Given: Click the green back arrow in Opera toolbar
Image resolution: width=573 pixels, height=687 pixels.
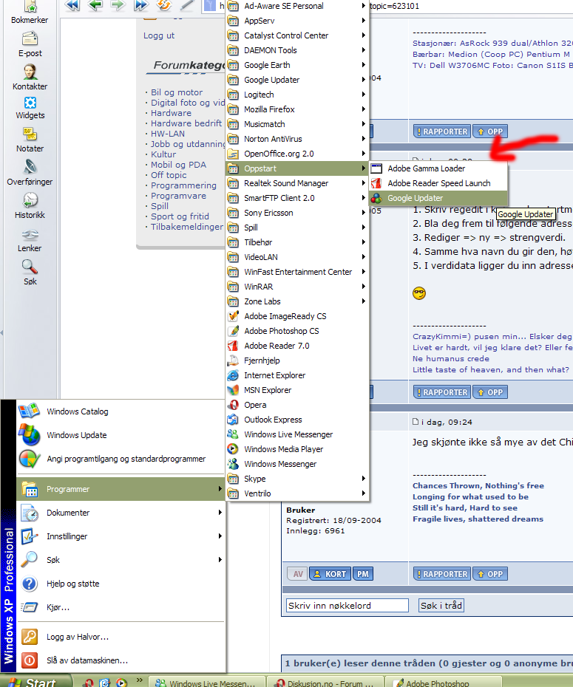Looking at the screenshot, I should (x=95, y=5).
